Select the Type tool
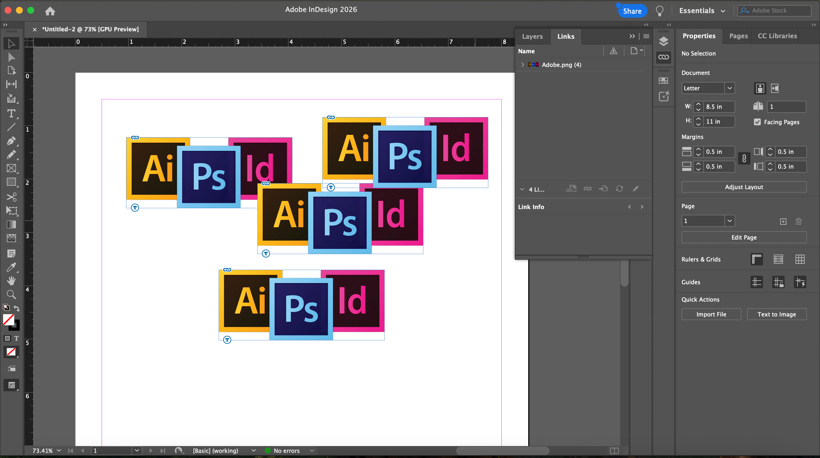Screen dimensions: 820x458 [11, 113]
